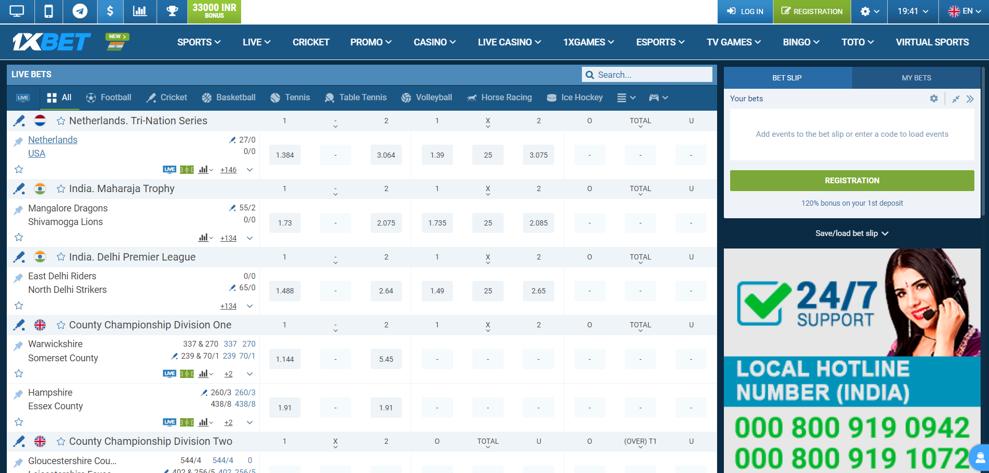This screenshot has width=989, height=473.
Task: Click the dollar payments icon
Action: (110, 11)
